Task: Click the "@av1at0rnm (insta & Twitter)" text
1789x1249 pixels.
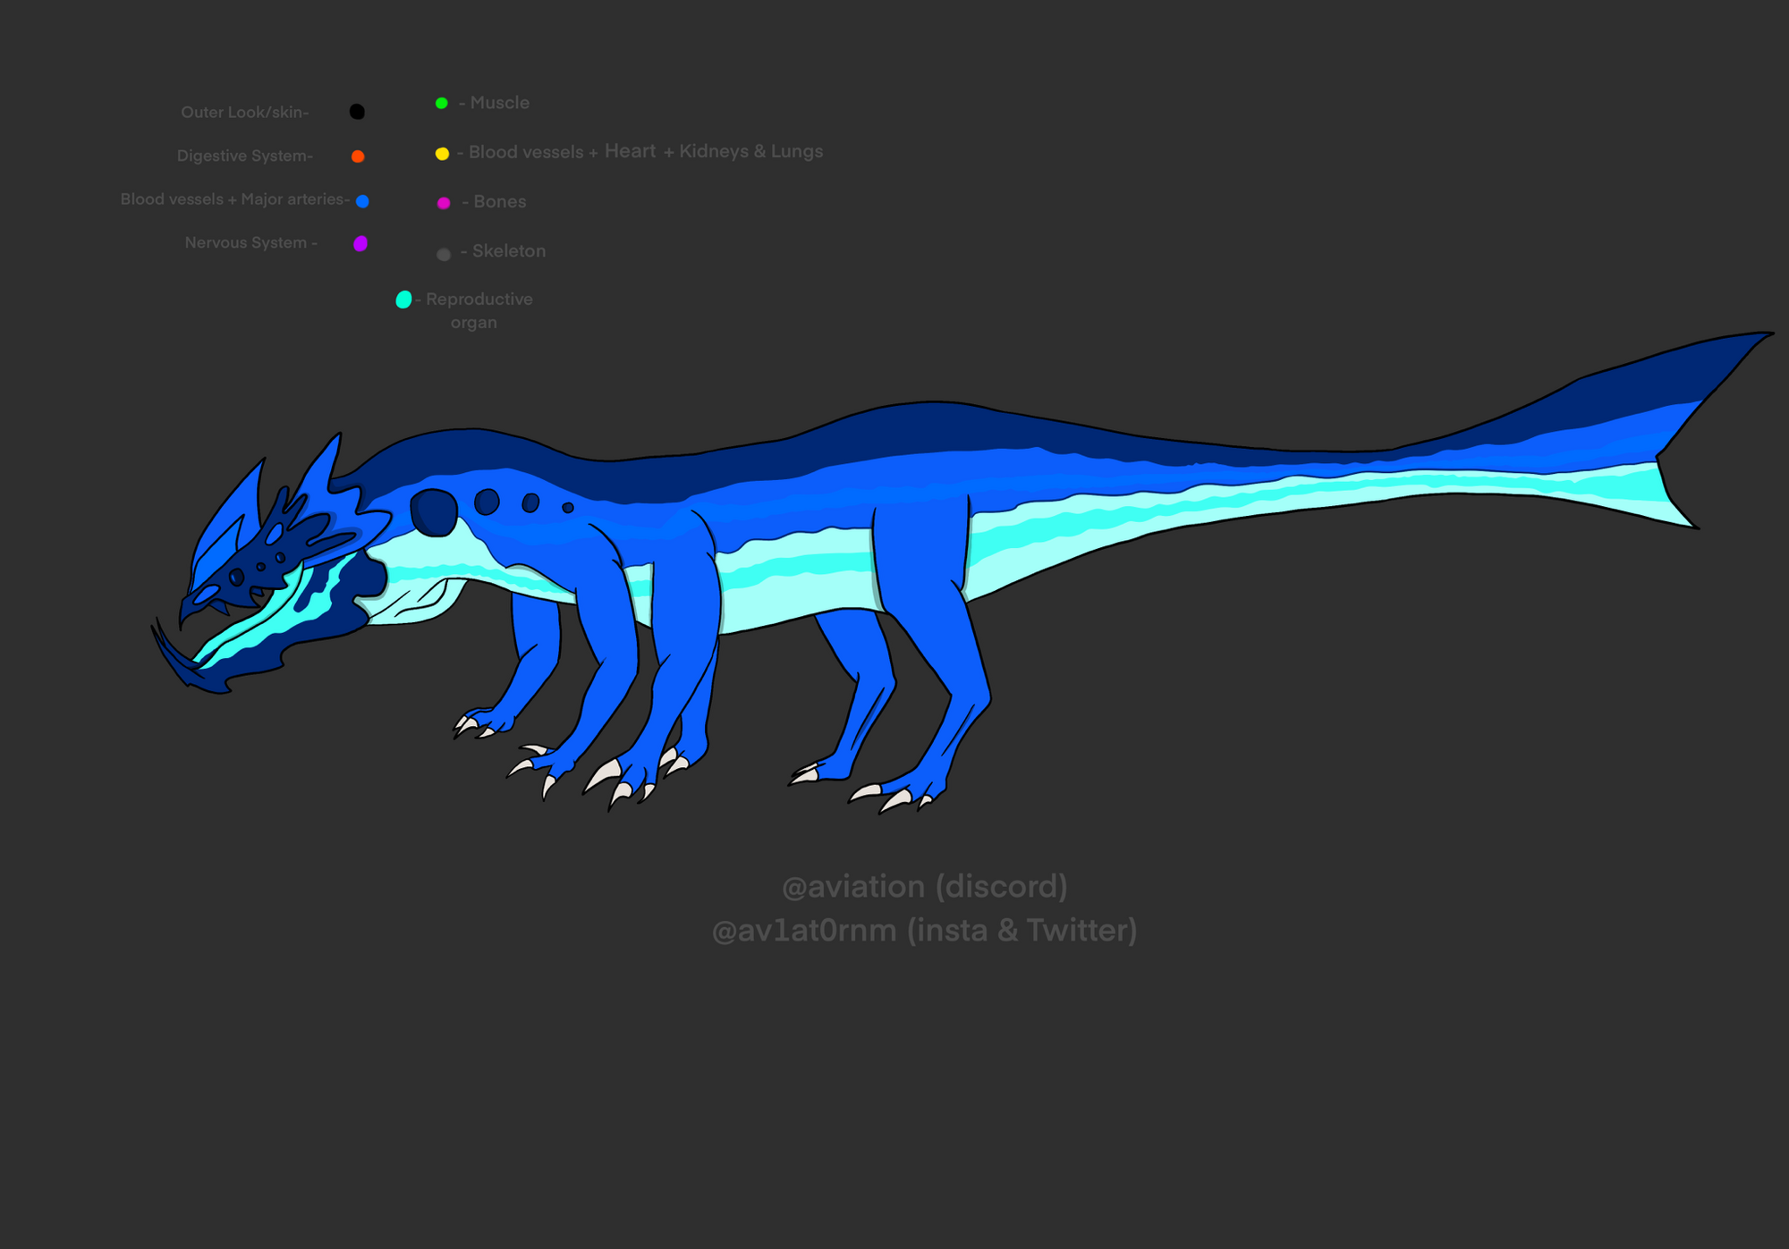Action: [924, 931]
